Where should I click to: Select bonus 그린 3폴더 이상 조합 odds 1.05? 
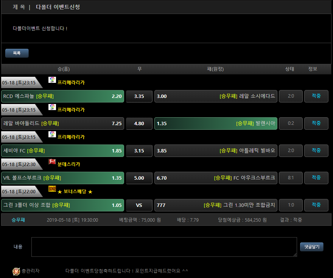pyautogui.click(x=63, y=205)
